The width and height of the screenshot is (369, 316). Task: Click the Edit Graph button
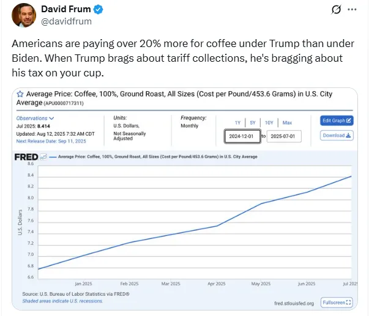pos(337,120)
